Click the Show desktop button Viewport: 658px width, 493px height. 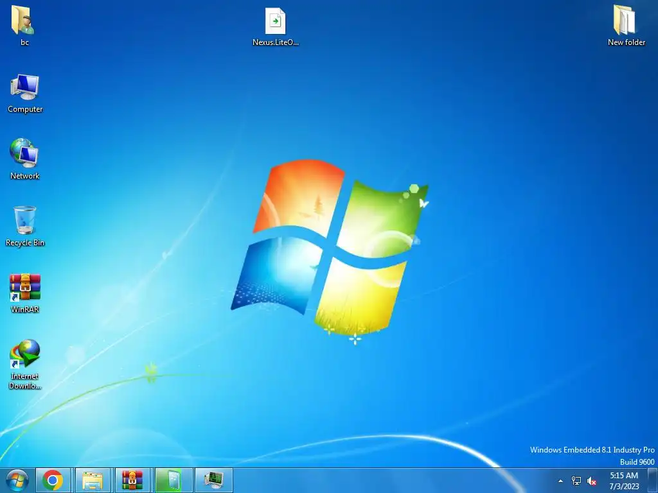(x=653, y=480)
